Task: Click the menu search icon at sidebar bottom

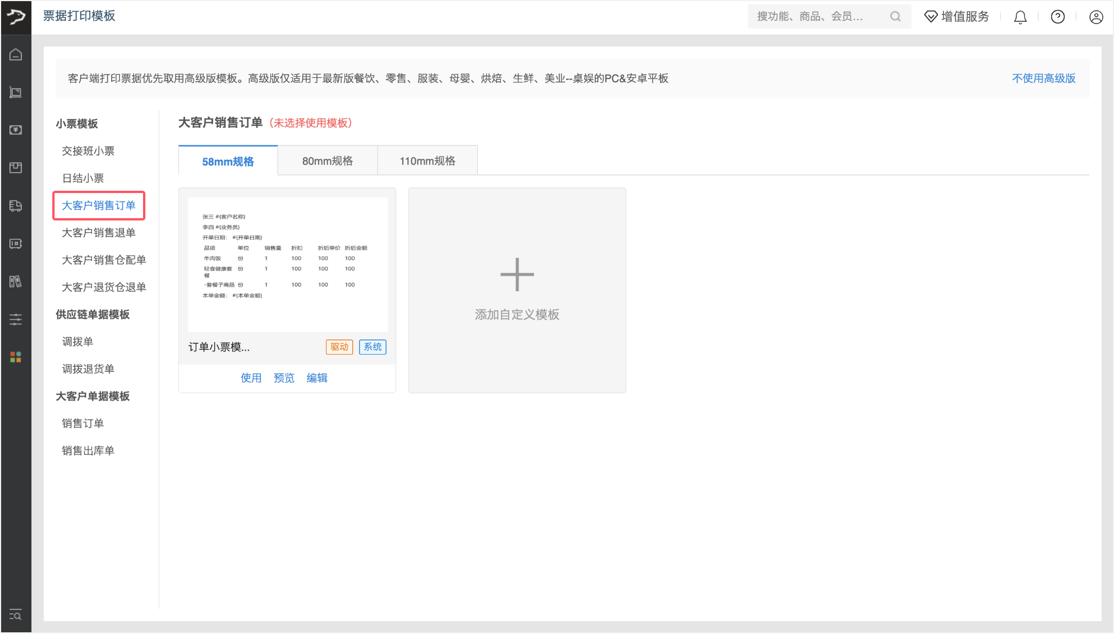Action: pos(16,614)
